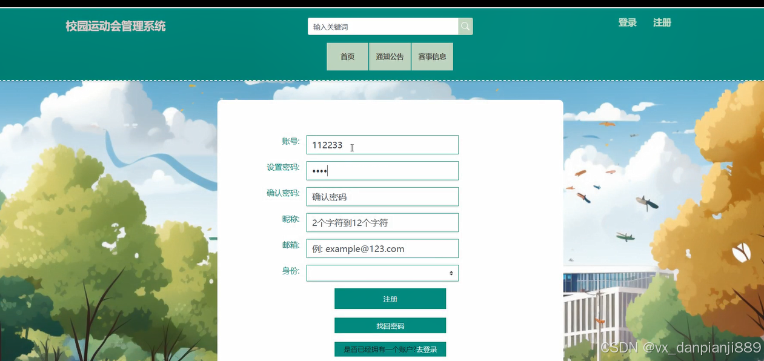Click the 去登录 existing account button
764x361 pixels.
tap(390, 349)
